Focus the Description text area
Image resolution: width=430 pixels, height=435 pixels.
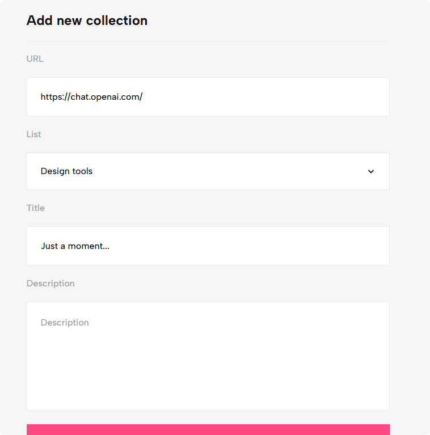[x=208, y=356]
